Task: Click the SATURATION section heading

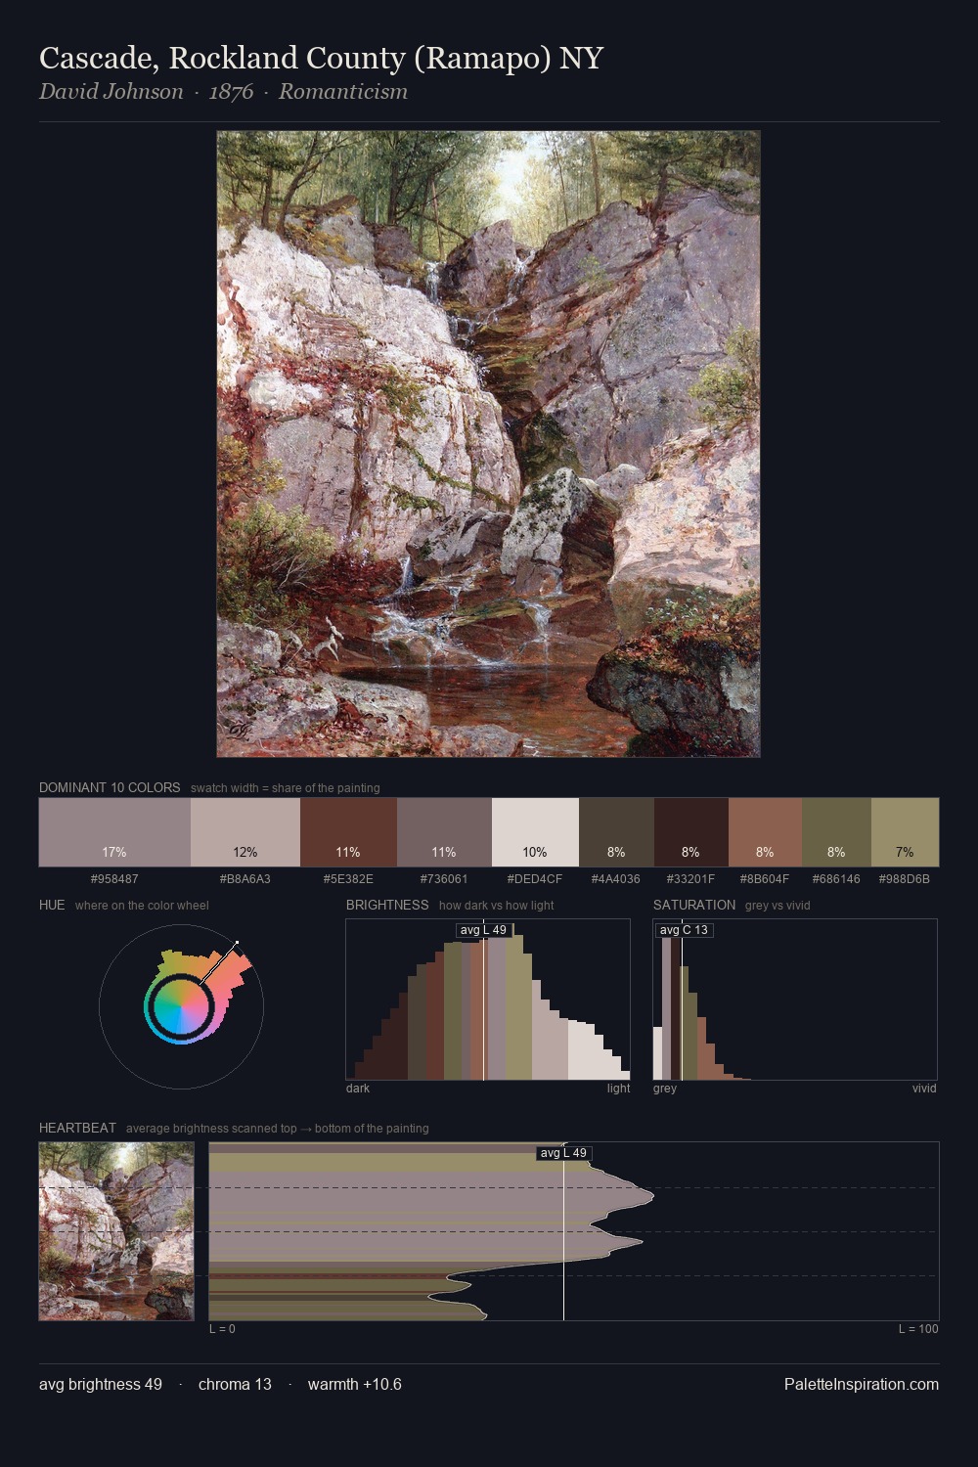Action: [694, 905]
